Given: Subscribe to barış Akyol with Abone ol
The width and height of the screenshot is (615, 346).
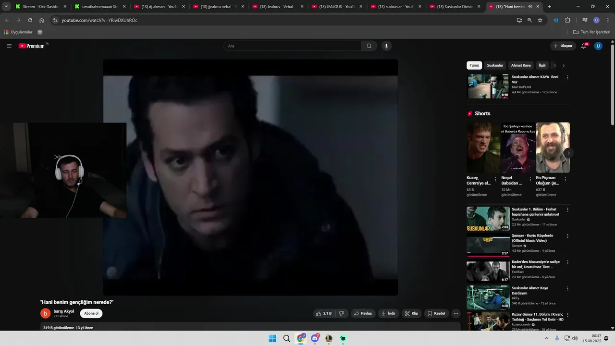Looking at the screenshot, I should [x=91, y=313].
